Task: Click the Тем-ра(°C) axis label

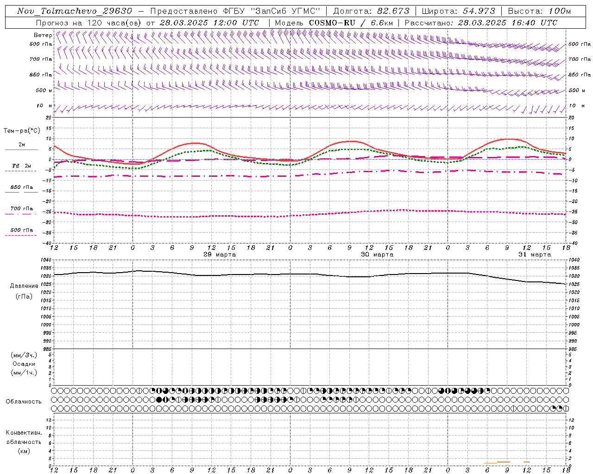Action: coord(21,131)
